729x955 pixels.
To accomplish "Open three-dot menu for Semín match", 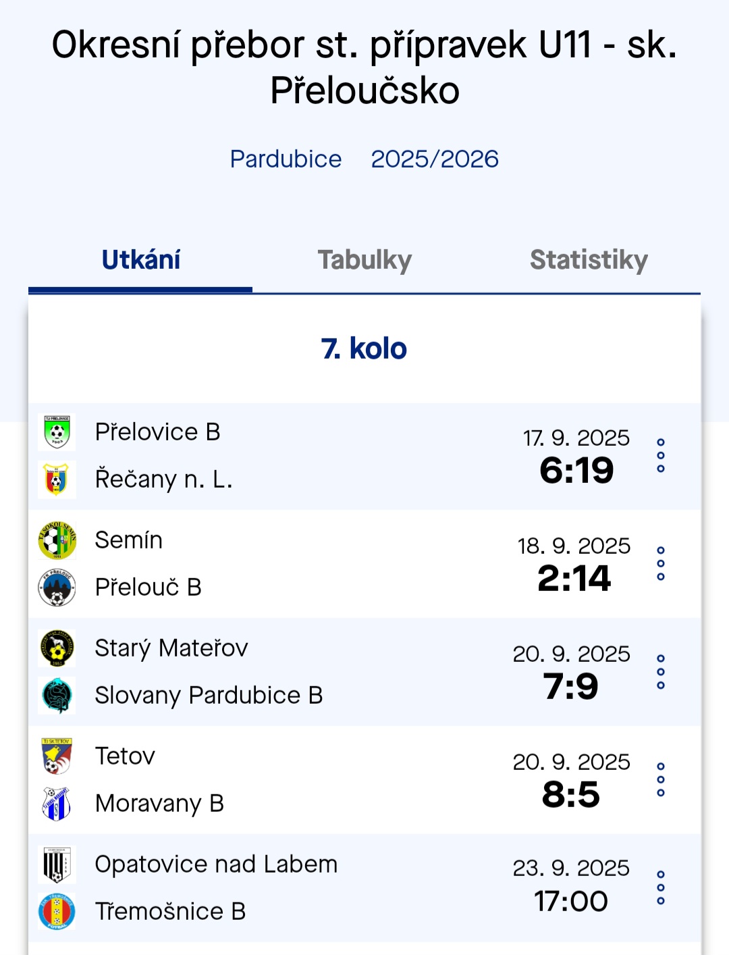I will click(661, 564).
